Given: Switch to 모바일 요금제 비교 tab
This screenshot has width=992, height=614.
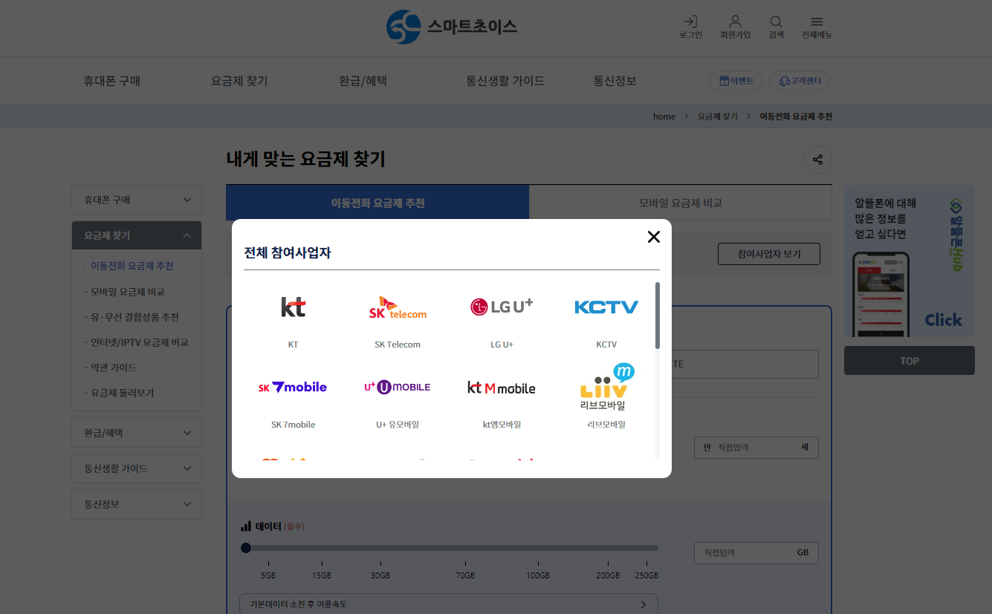Looking at the screenshot, I should point(681,203).
